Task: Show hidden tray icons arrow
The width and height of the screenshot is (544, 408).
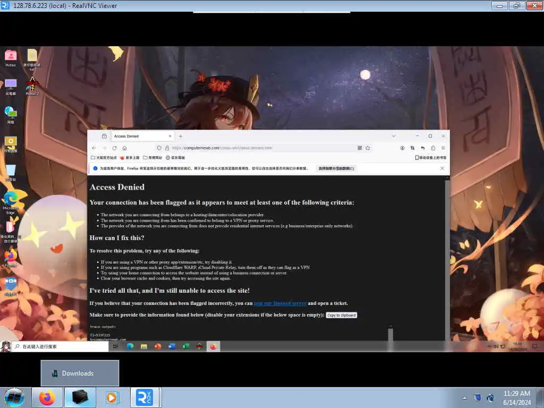Action: point(464,398)
